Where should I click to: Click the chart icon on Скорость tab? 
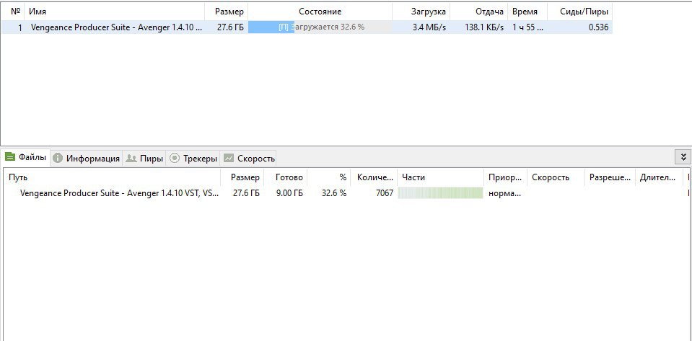(229, 158)
